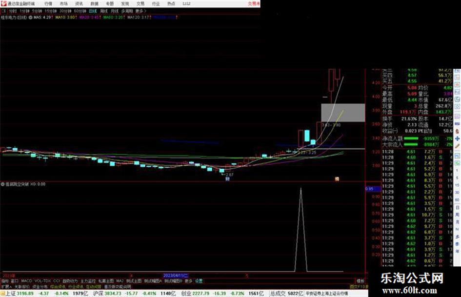Click red 交易 at the top right

(x=254, y=4)
